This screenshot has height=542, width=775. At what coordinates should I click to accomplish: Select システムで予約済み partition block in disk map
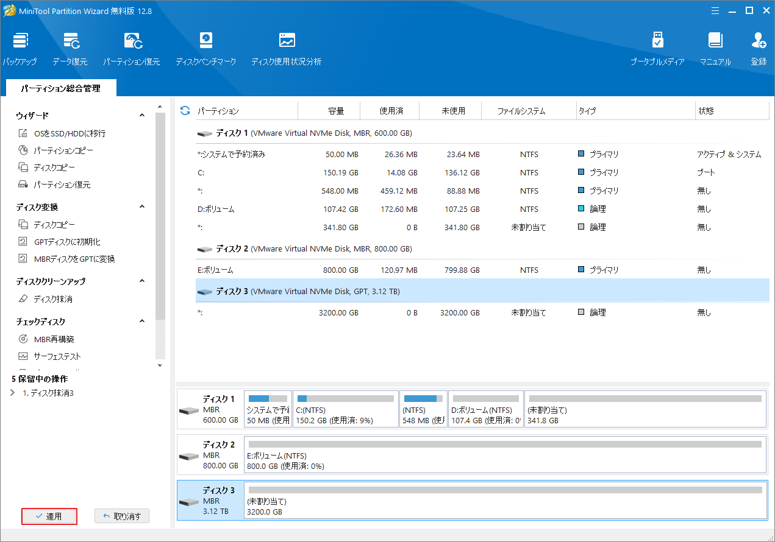coord(267,409)
